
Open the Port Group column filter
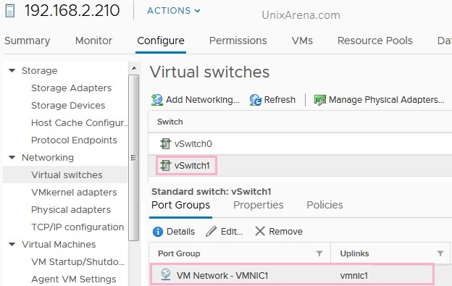click(x=319, y=253)
